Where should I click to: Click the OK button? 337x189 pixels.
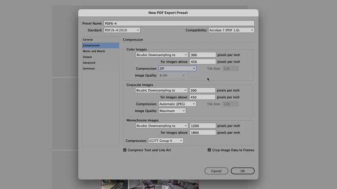[x=243, y=171]
